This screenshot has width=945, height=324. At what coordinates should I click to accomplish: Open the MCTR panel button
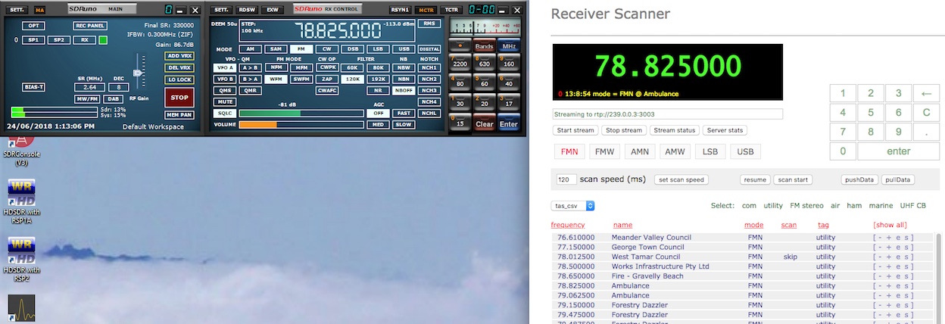pos(426,10)
